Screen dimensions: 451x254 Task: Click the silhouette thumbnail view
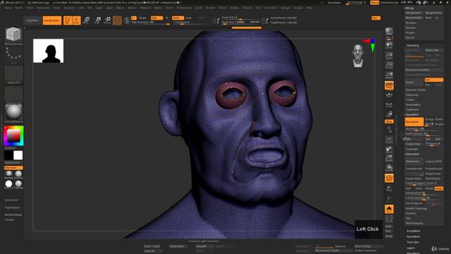(49, 51)
